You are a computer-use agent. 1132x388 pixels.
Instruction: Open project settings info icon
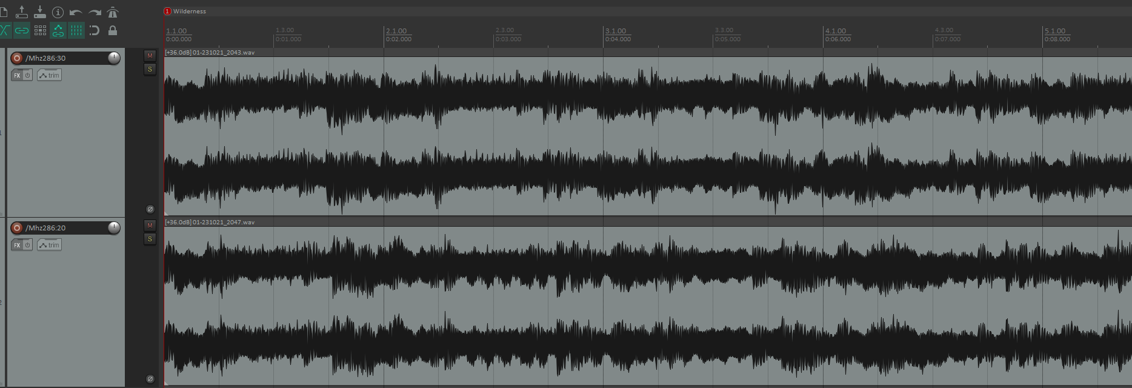58,12
